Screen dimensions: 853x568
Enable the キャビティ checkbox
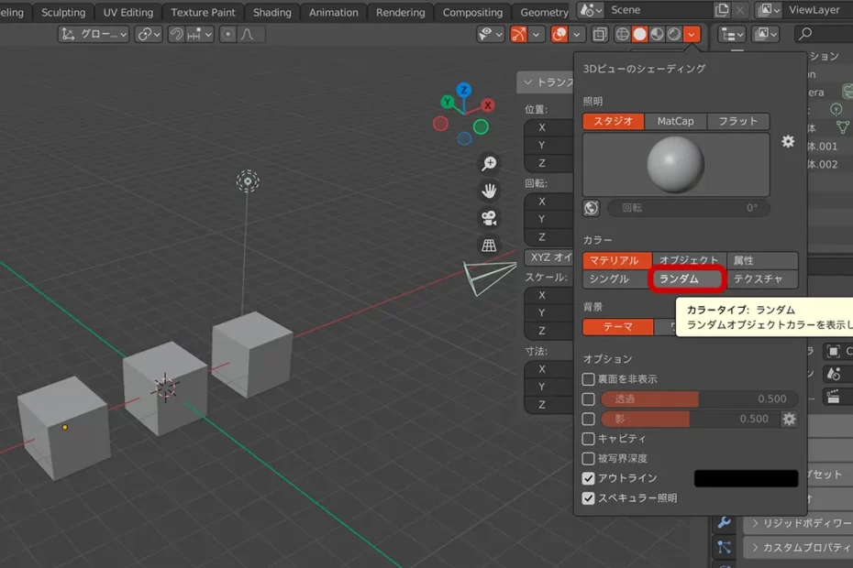tap(589, 439)
